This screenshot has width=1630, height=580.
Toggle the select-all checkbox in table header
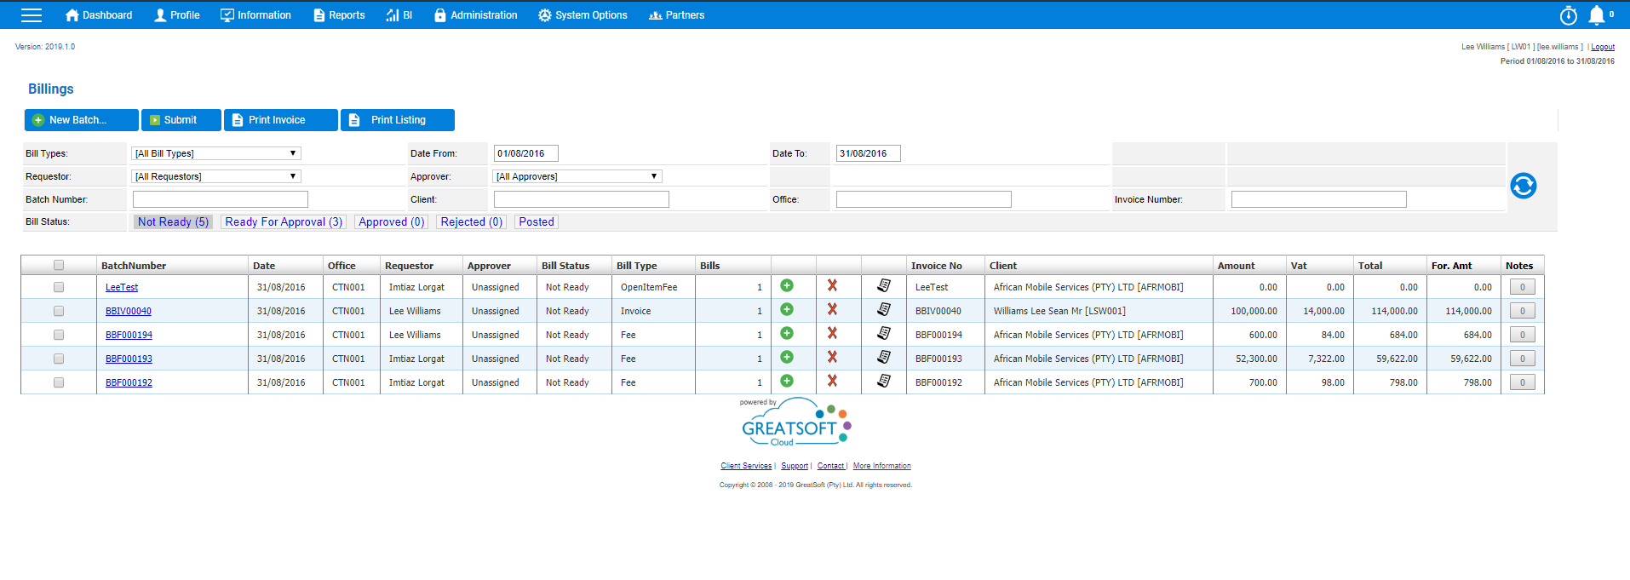coord(59,266)
